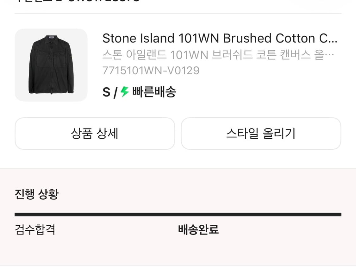Select the 검수합격 inspection status

[x=35, y=229]
